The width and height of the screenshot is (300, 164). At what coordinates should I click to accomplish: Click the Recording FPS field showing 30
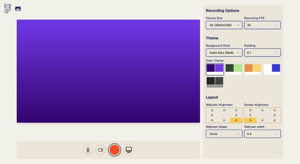click(262, 25)
